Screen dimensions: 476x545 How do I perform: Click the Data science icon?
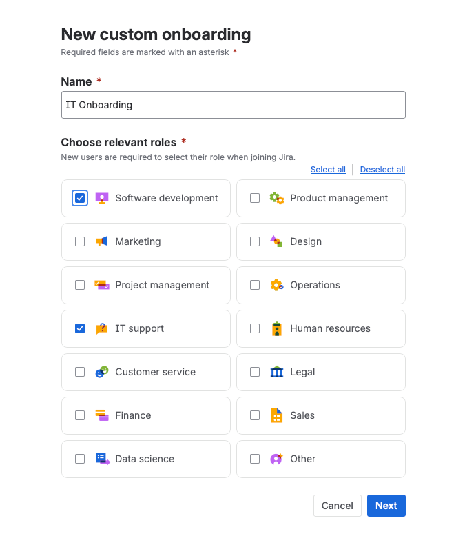[102, 459]
